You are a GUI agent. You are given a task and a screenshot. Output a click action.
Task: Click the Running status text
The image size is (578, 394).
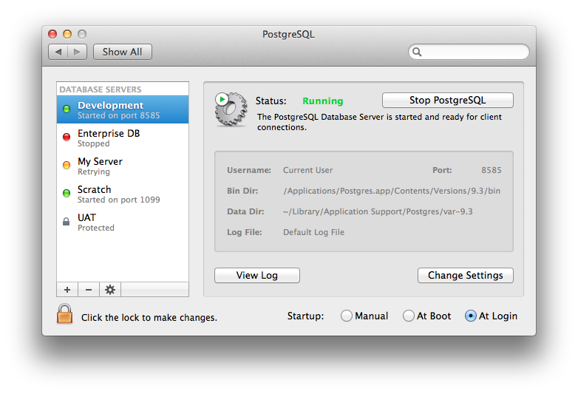[x=322, y=101]
